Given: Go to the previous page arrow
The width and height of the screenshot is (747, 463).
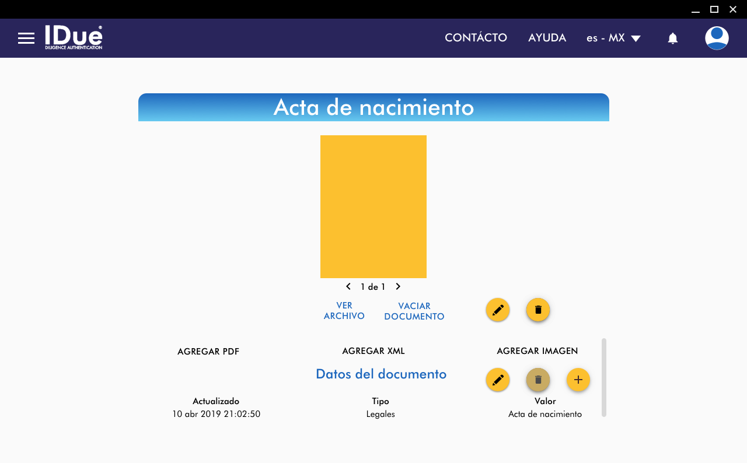Looking at the screenshot, I should (x=348, y=286).
